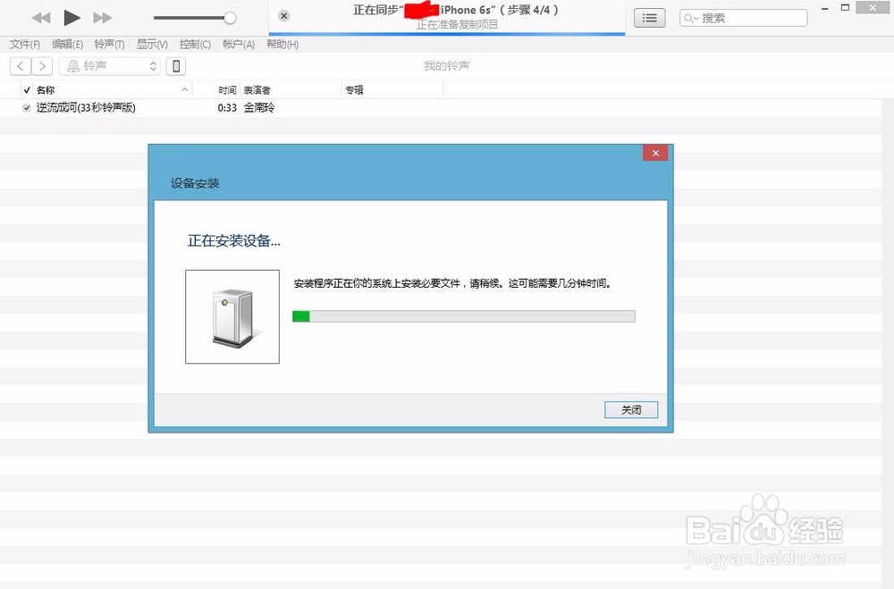Viewport: 894px width, 589px height.
Task: Click the back navigation arrow
Action: 20,65
